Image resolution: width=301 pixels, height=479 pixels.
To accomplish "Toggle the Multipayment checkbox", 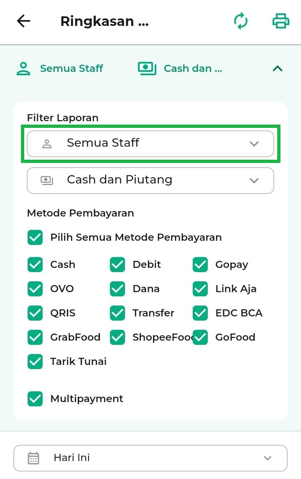I will 35,399.
